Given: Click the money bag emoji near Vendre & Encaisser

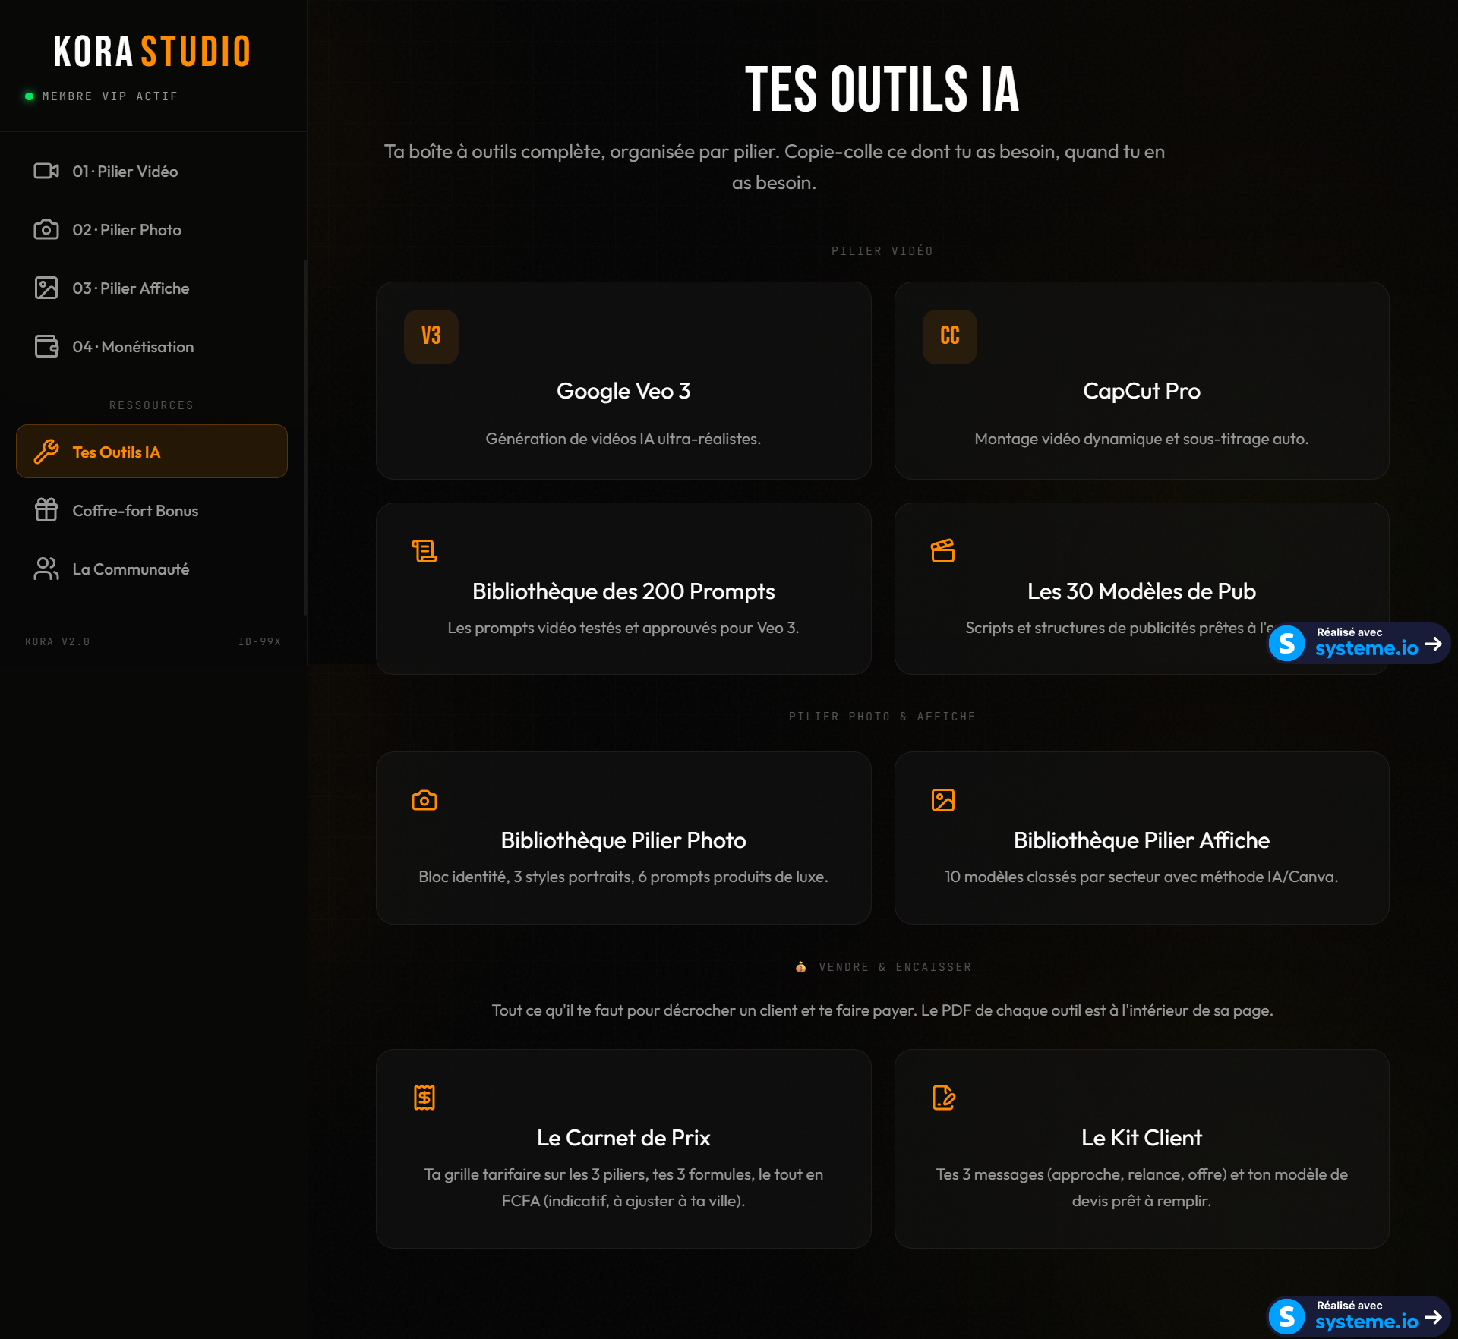Looking at the screenshot, I should click(800, 967).
